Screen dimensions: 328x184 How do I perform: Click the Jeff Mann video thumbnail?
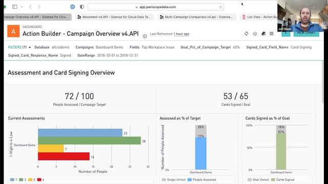coord(303,16)
